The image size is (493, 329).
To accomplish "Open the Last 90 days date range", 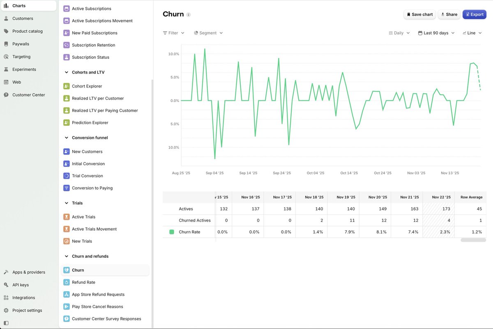I will [436, 33].
